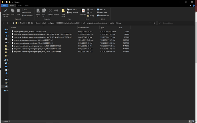The height and width of the screenshot is (123, 197).
Task: Click the Network icon in sidebar
Action: (5, 90)
